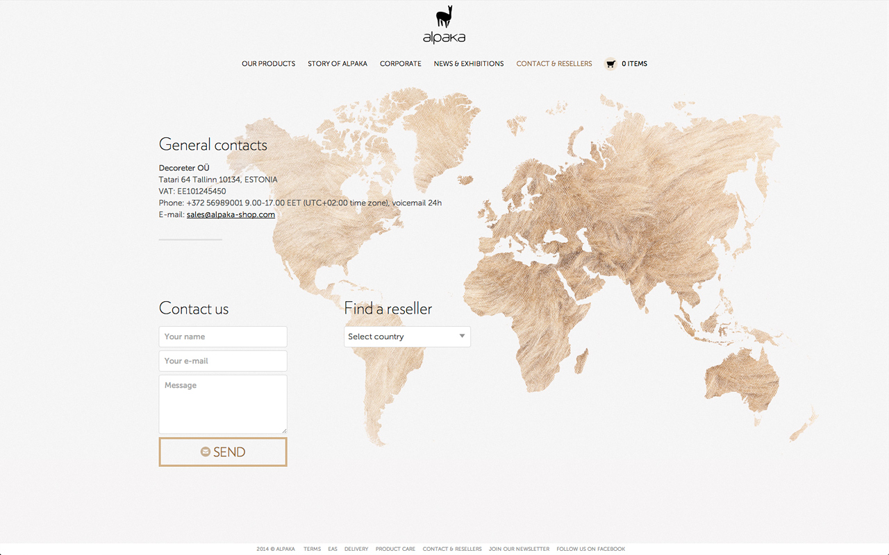Open the shopping cart icon
This screenshot has width=889, height=555.
pos(610,64)
